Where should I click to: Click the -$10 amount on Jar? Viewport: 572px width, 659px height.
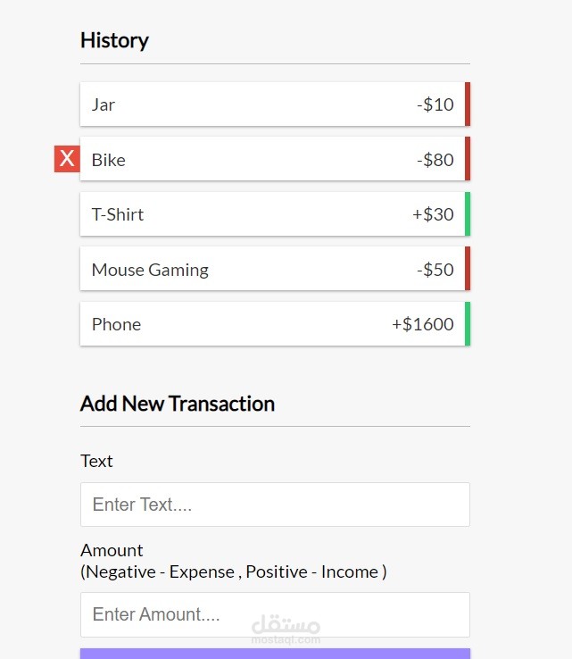(x=435, y=104)
